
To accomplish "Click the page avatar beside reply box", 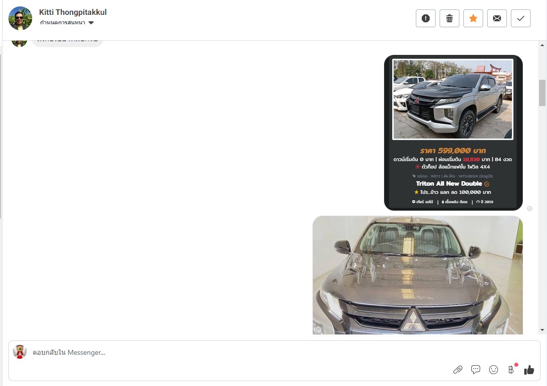I will 20,352.
